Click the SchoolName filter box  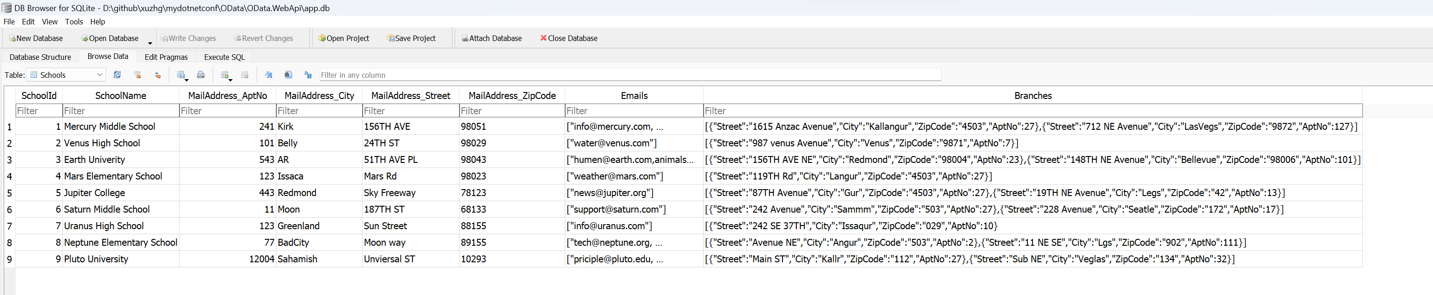click(x=121, y=111)
